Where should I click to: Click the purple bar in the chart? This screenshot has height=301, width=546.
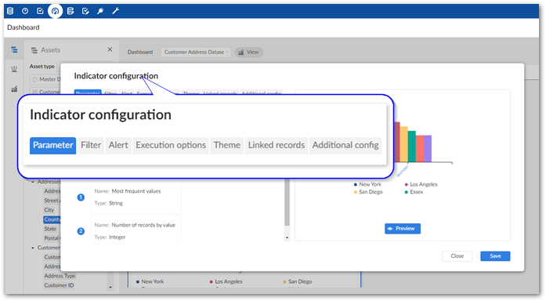tap(428, 148)
